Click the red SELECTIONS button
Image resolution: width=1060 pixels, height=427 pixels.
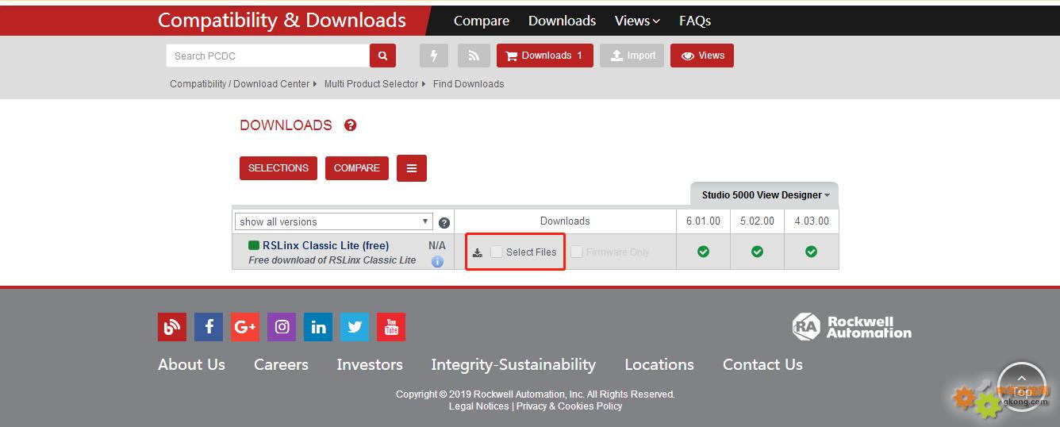tap(278, 168)
